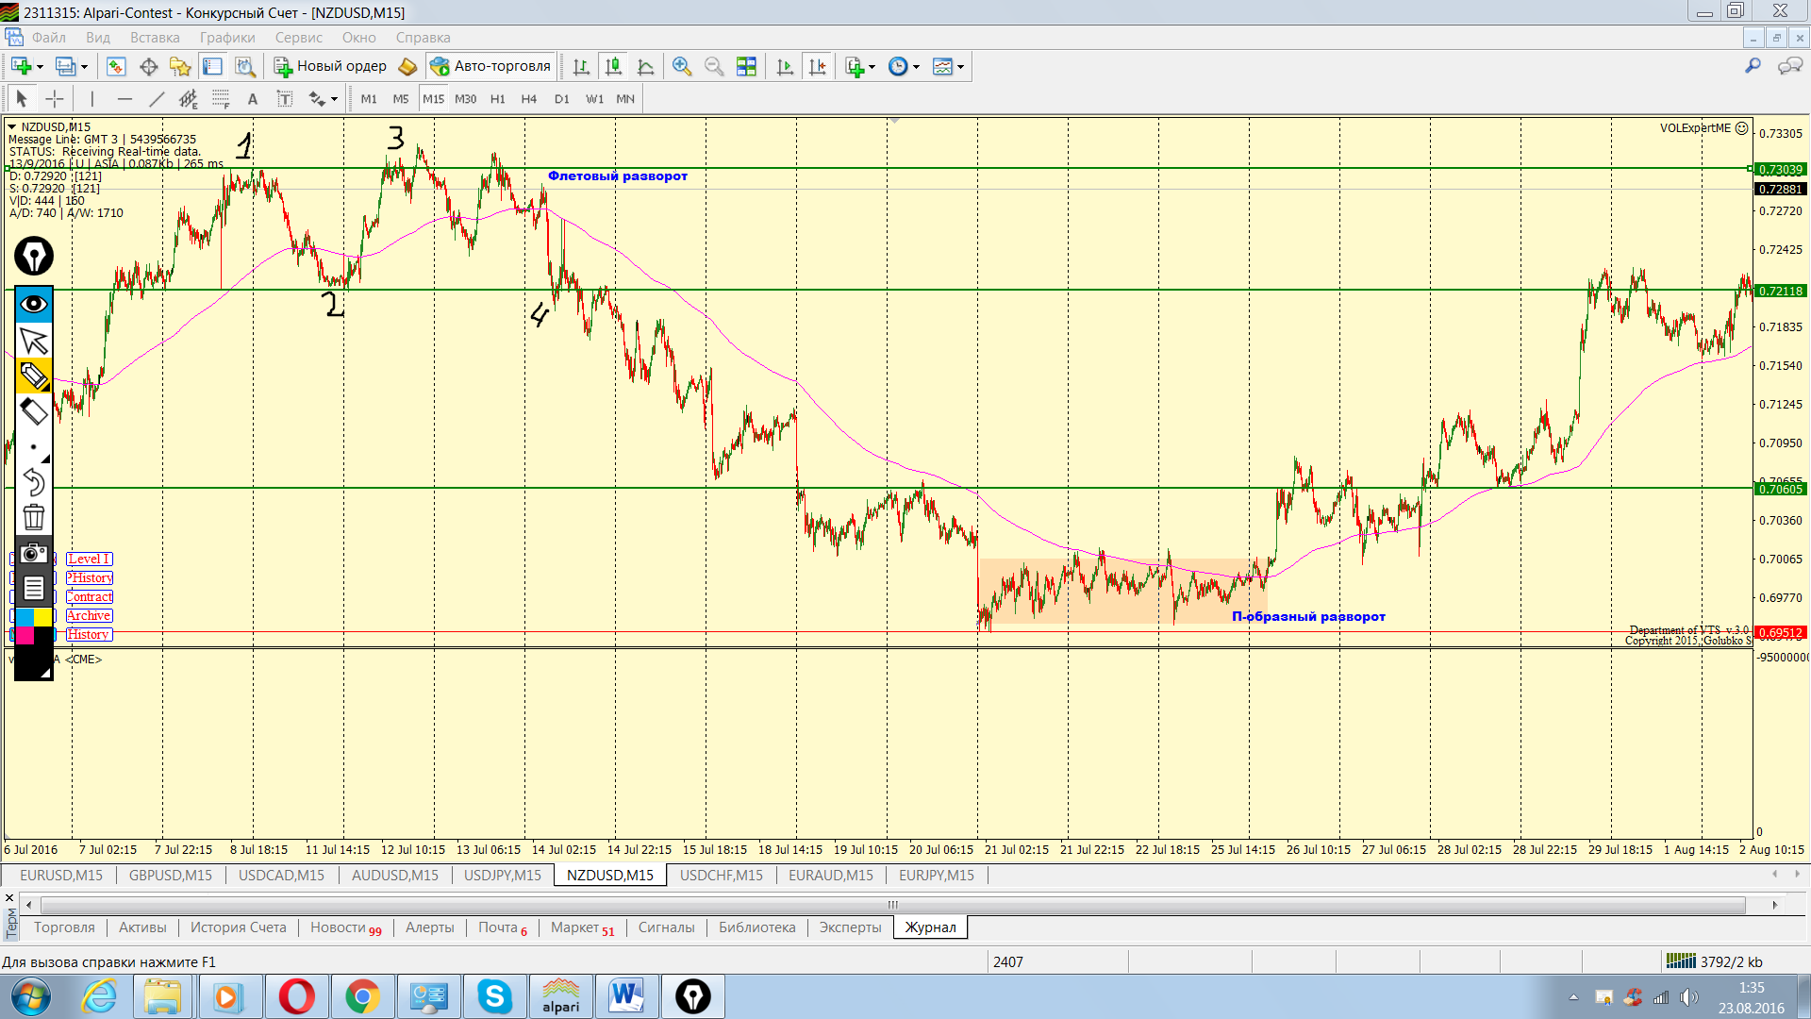Select the pencil drawing tool
Screen dimensions: 1811x1019
(x=34, y=376)
